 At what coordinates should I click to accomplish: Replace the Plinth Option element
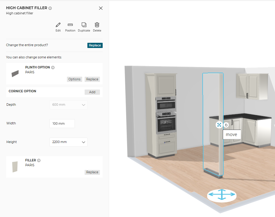point(92,79)
